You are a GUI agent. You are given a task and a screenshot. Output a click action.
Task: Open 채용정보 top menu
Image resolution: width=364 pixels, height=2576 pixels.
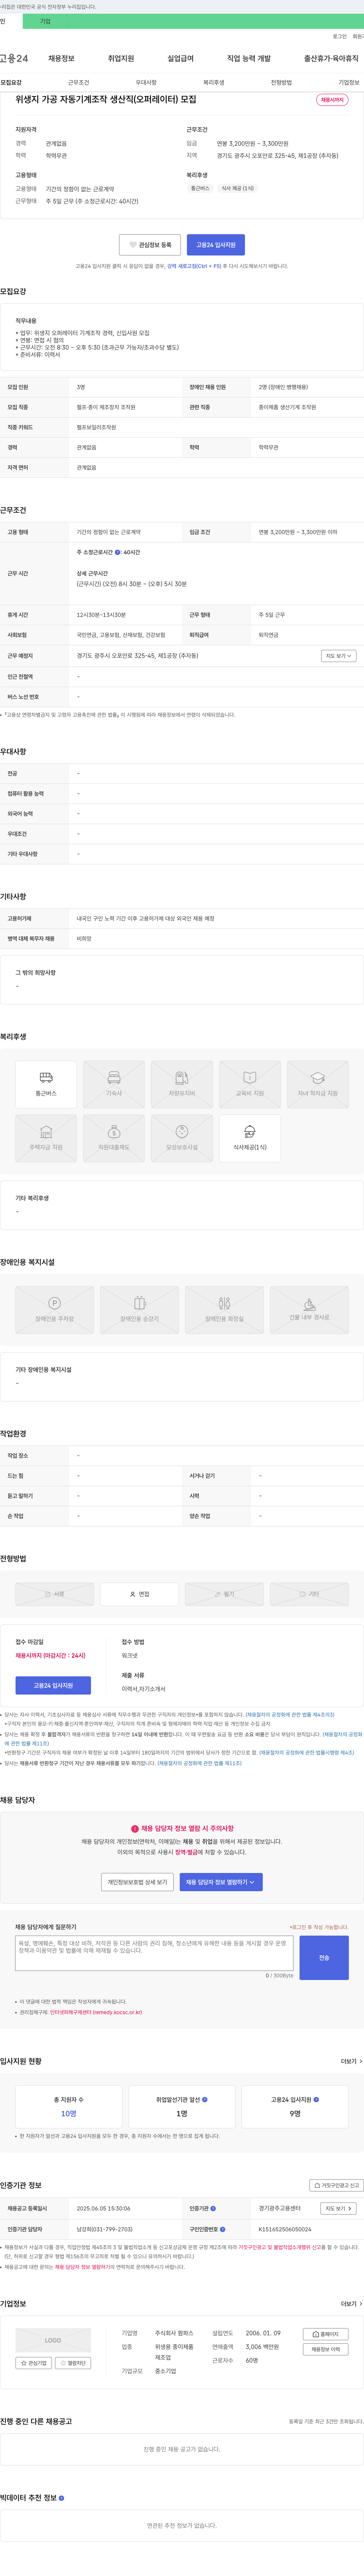(x=61, y=59)
